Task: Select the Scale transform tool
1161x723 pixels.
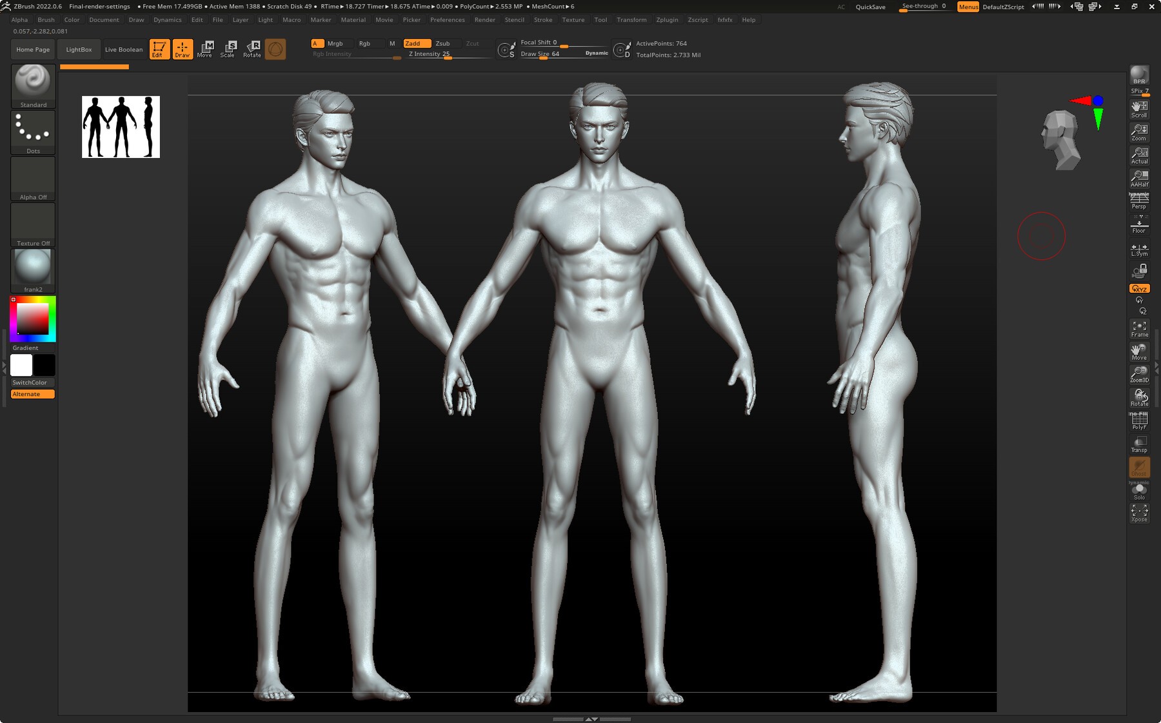Action: (x=228, y=49)
